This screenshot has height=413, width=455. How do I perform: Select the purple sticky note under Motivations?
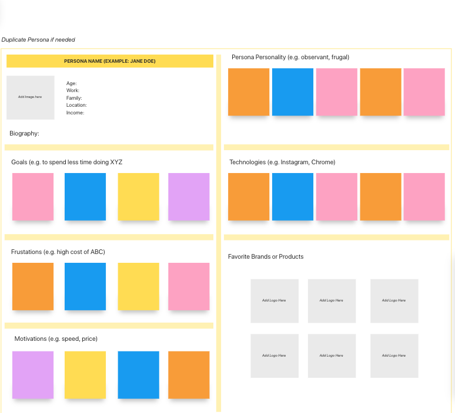point(33,375)
